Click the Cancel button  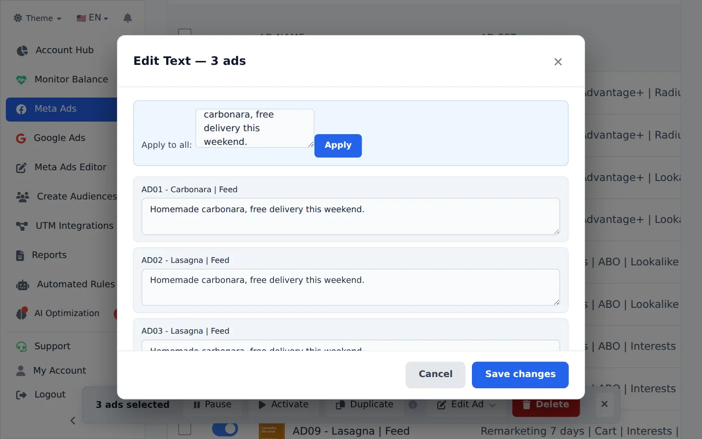click(435, 375)
